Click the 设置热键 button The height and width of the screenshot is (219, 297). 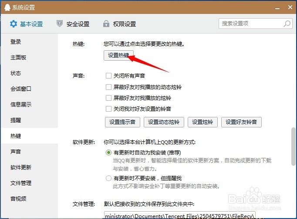(118, 55)
